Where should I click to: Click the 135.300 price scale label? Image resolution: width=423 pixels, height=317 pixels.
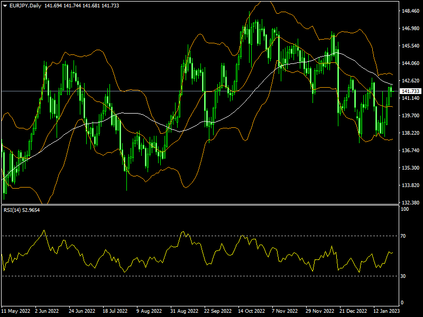coord(411,168)
